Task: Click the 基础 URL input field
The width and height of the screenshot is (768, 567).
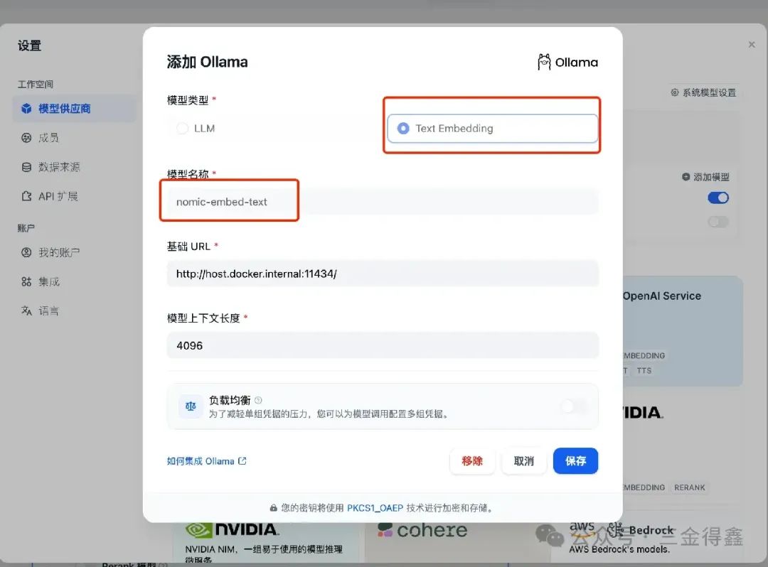Action: (383, 273)
